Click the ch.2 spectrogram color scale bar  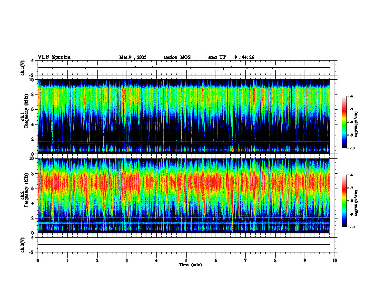point(344,201)
